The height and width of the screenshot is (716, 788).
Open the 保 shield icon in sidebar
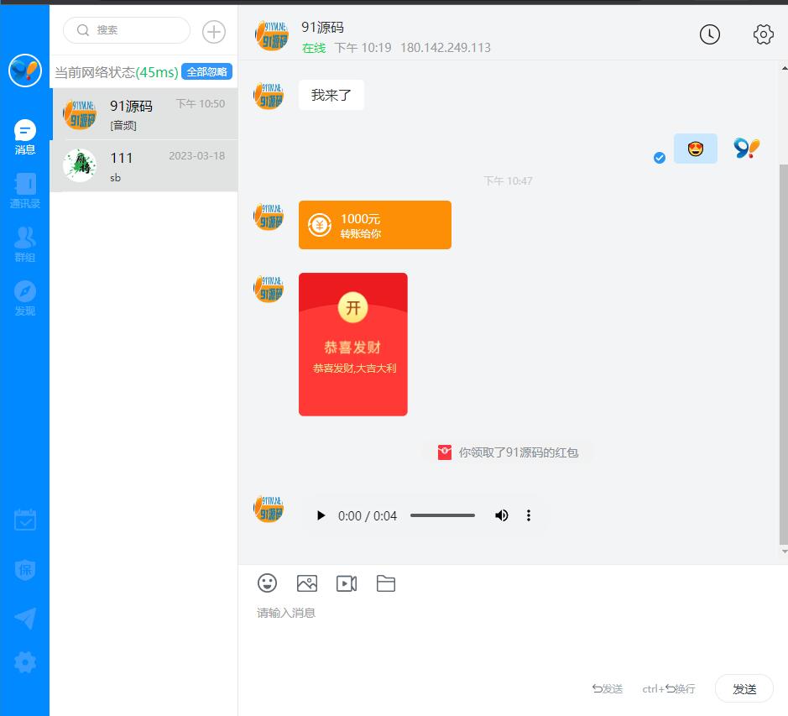[24, 569]
